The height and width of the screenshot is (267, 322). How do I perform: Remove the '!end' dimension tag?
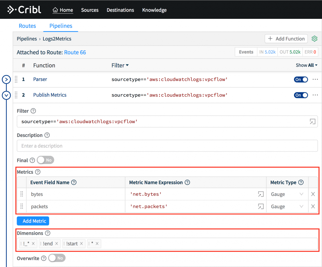[x=57, y=243]
